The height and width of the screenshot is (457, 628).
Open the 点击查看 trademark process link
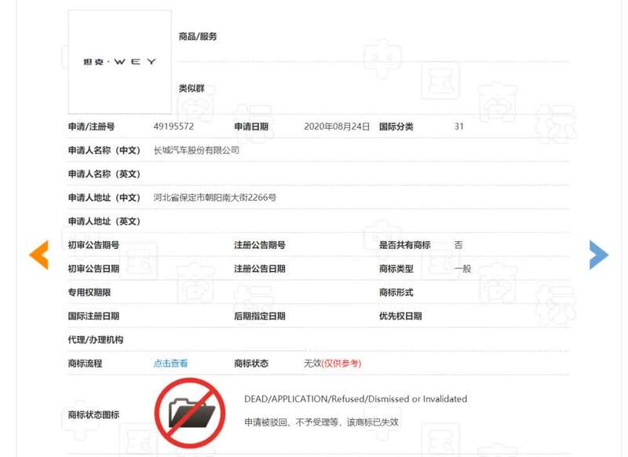[x=170, y=364]
